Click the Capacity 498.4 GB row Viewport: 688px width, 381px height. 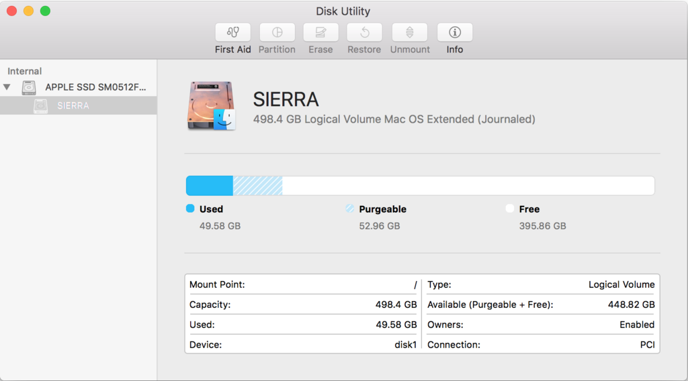coord(303,305)
